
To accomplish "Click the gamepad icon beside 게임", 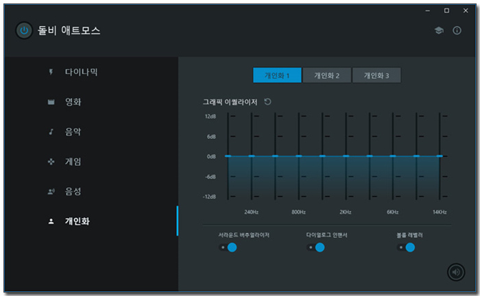I will click(x=51, y=162).
